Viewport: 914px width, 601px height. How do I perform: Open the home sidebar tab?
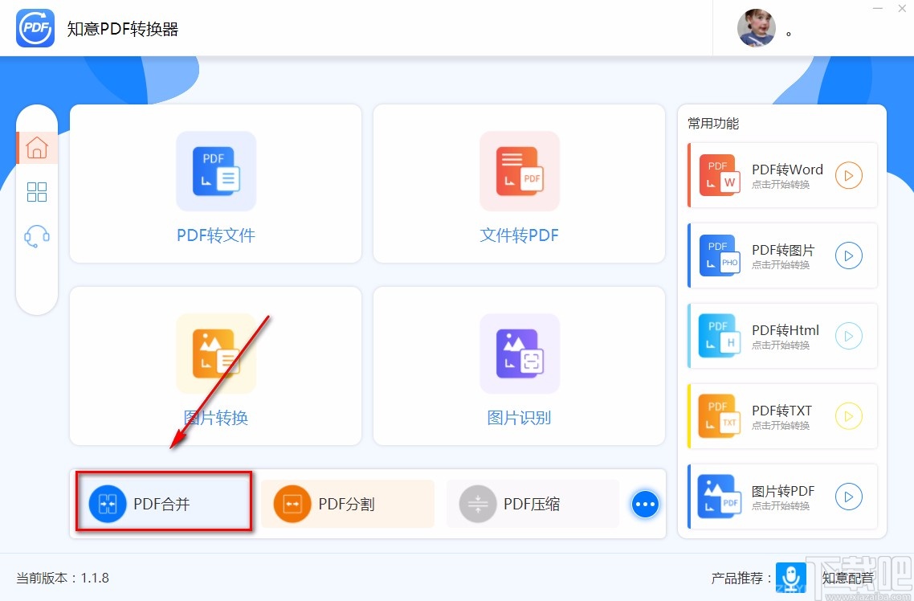pyautogui.click(x=37, y=148)
